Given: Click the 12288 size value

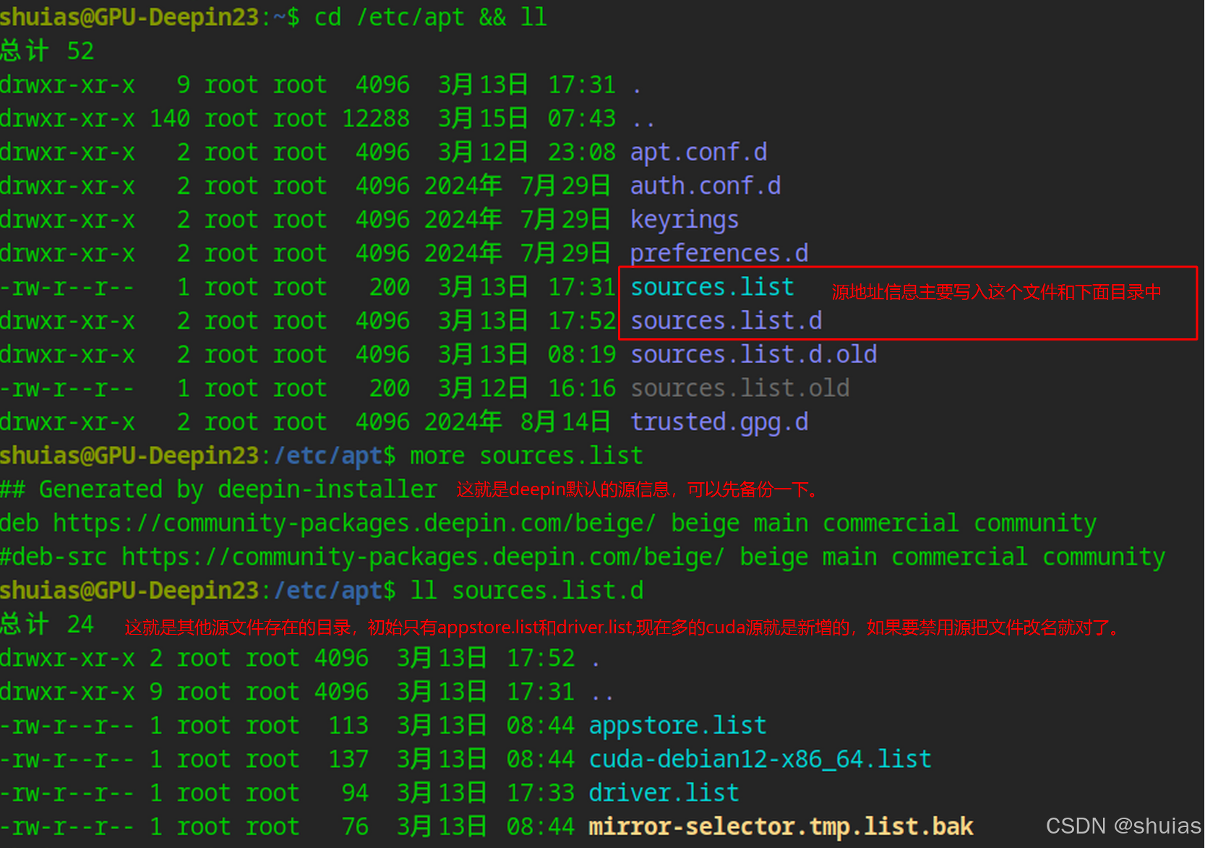Looking at the screenshot, I should [x=376, y=119].
